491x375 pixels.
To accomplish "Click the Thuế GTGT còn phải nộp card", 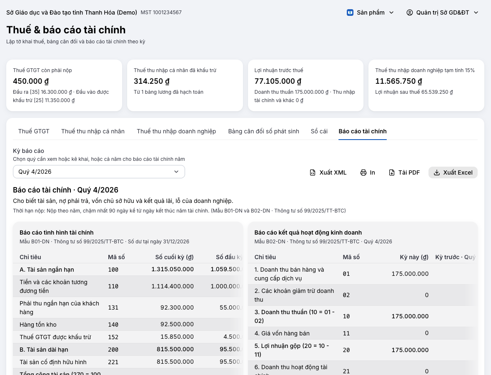I will pyautogui.click(x=64, y=85).
